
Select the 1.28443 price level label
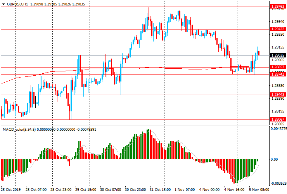(278, 95)
